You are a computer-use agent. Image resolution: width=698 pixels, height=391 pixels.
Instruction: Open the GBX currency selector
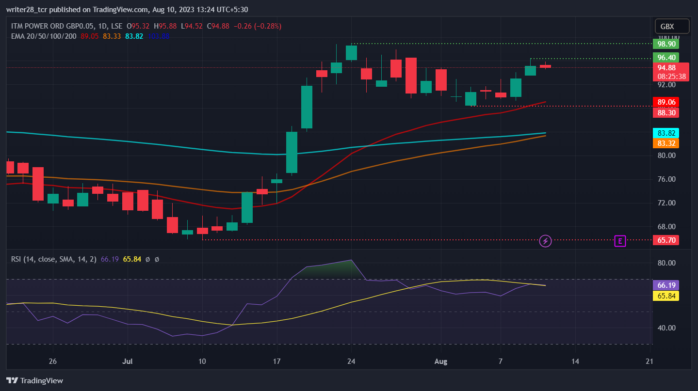(671, 26)
